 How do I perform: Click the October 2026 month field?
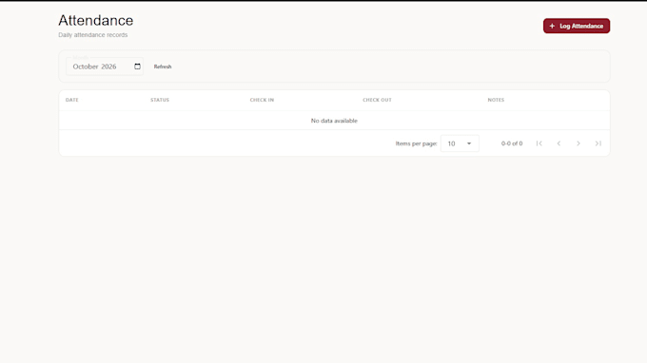click(105, 67)
